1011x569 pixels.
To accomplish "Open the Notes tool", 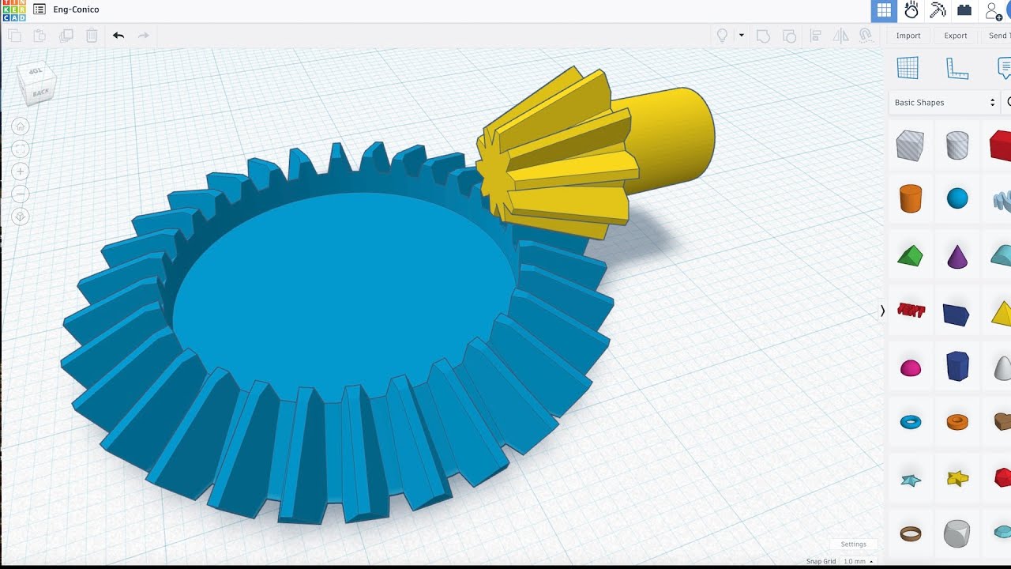I will (1004, 69).
